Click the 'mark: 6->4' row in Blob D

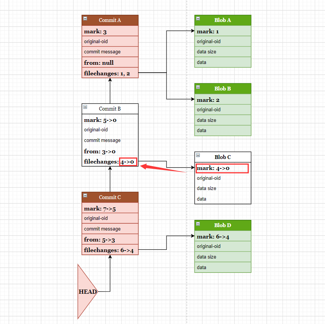[223, 236]
